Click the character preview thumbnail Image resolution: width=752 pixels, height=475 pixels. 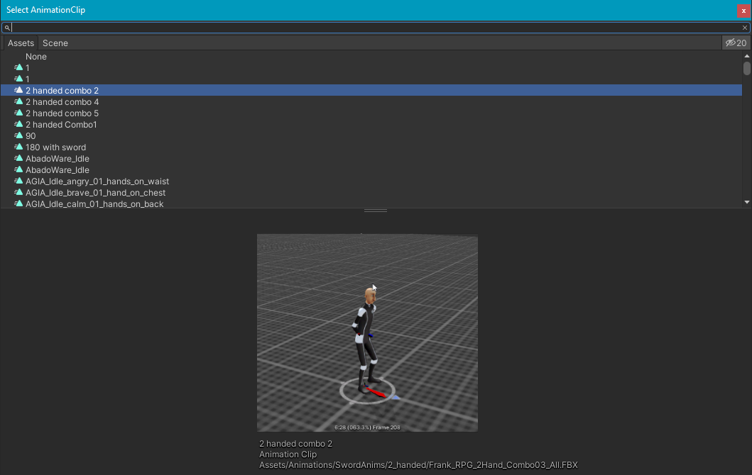tap(367, 332)
